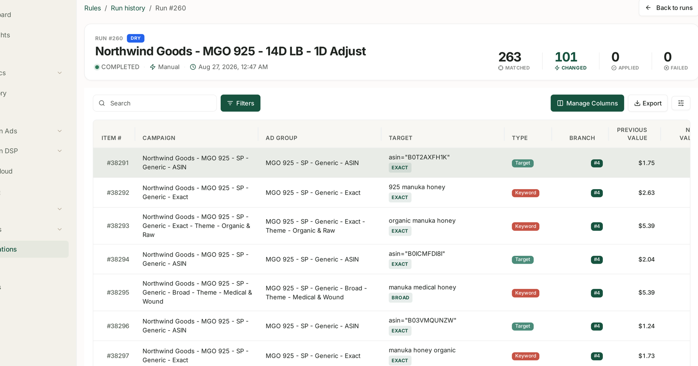Click the Manual trigger label
698x366 pixels.
coord(164,67)
